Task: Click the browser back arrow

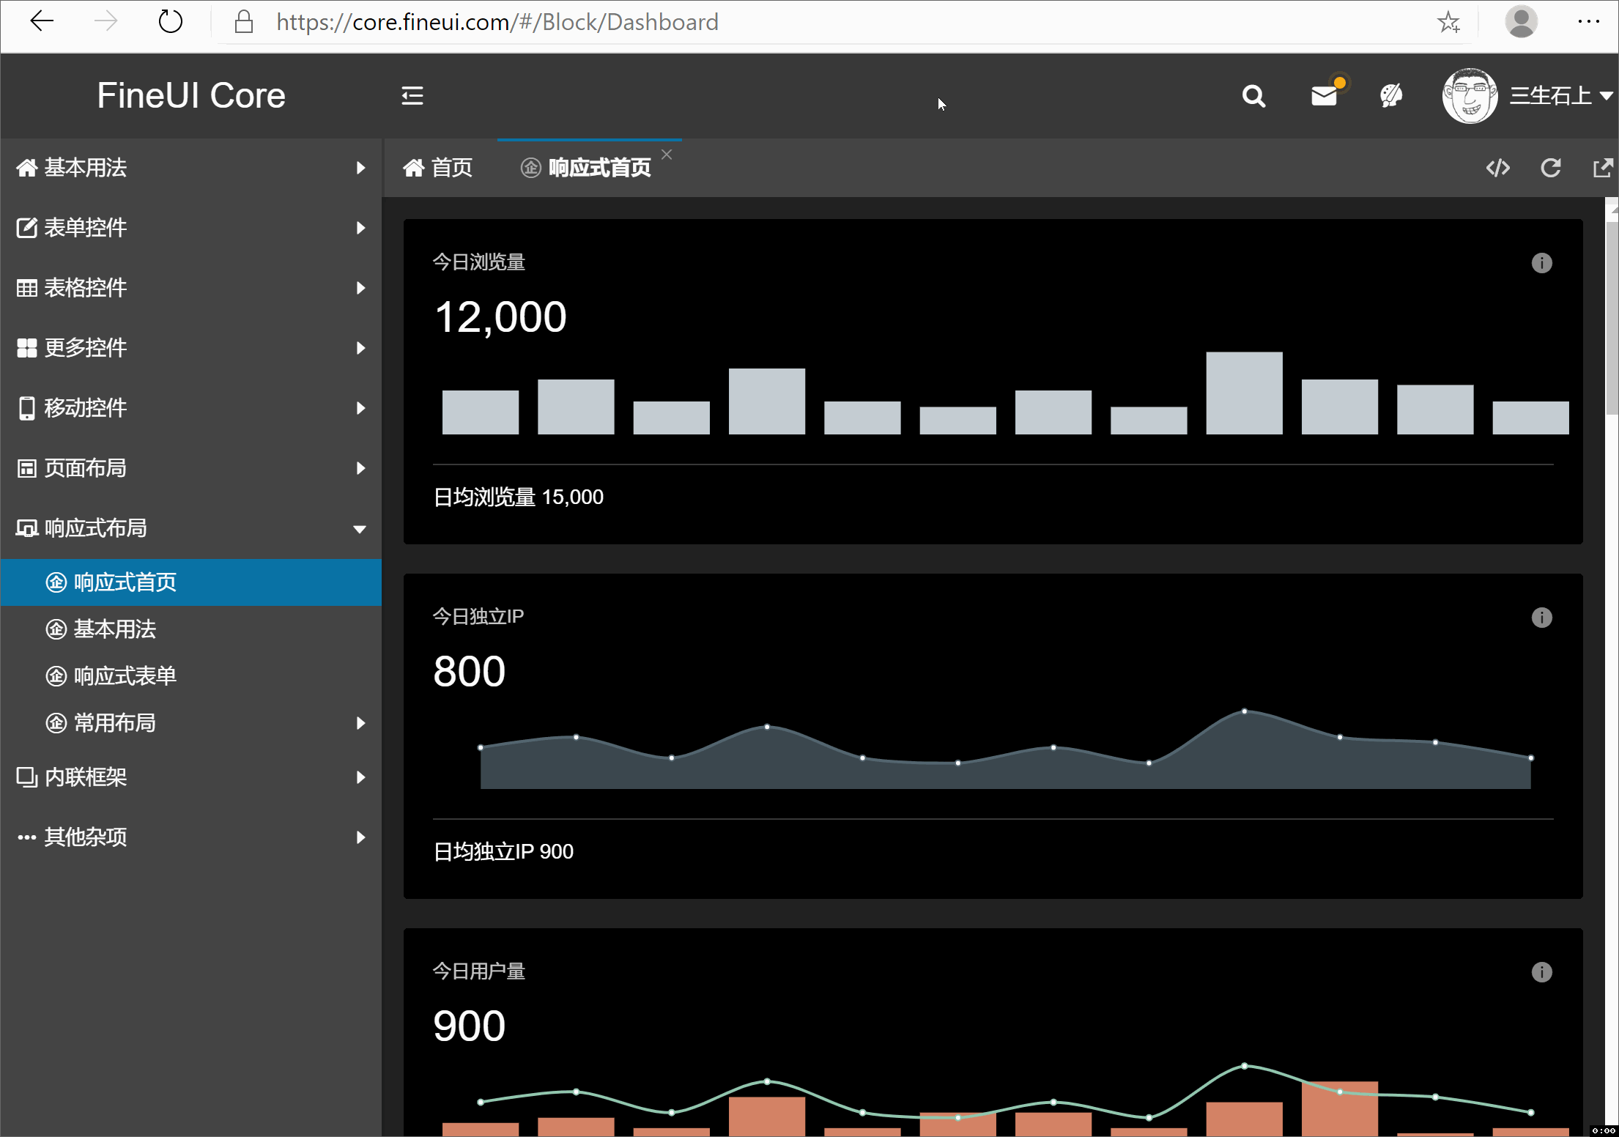Action: click(42, 22)
